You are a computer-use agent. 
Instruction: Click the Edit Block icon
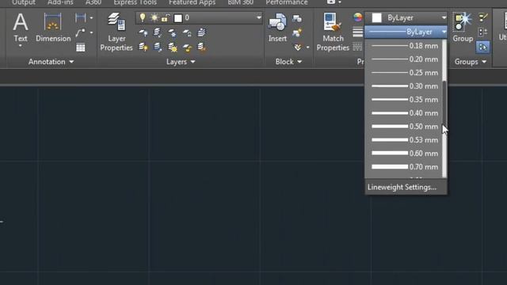(297, 32)
